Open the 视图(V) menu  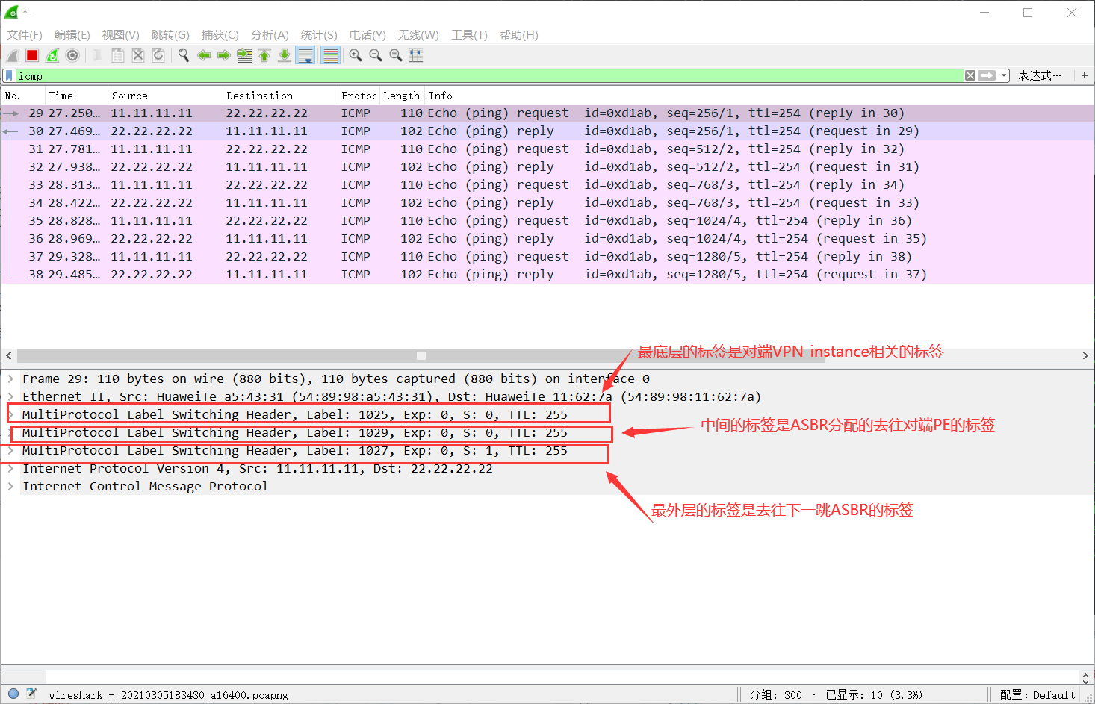pos(121,35)
